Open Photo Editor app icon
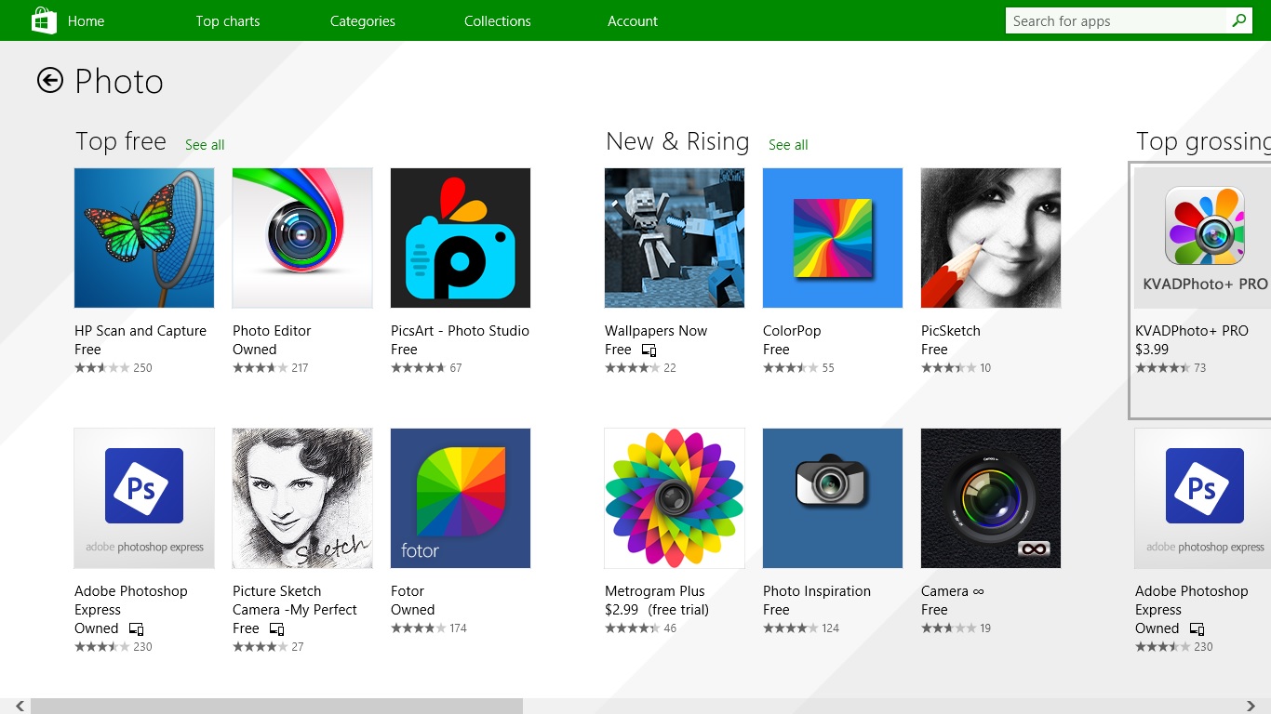The width and height of the screenshot is (1271, 714). tap(302, 238)
